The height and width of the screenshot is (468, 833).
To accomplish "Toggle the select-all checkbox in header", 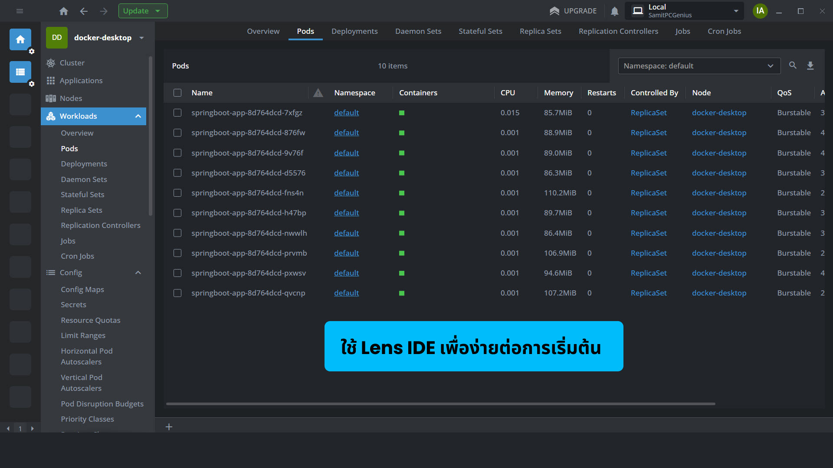I will pyautogui.click(x=177, y=93).
